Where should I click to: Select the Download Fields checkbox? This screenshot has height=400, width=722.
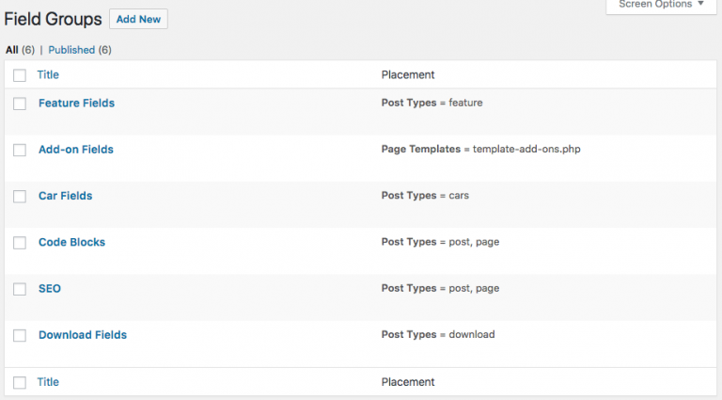[20, 335]
